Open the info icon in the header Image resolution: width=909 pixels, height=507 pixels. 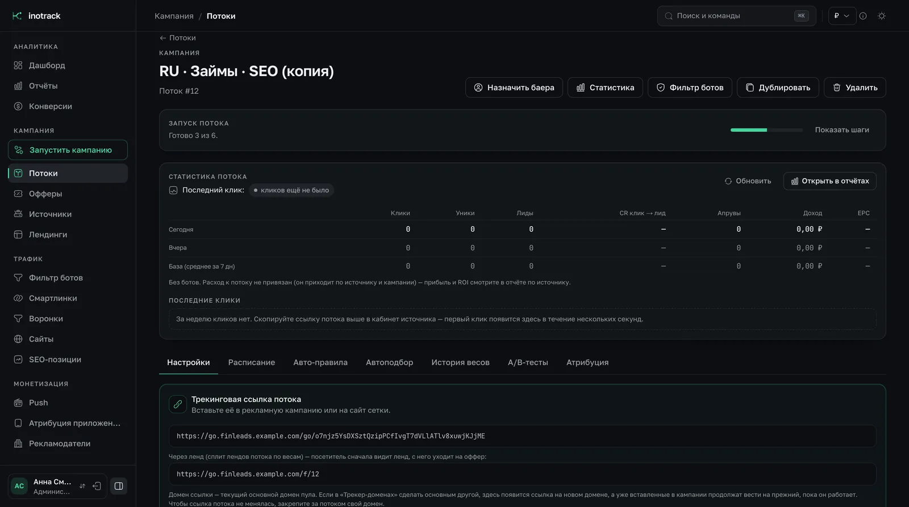pos(863,16)
